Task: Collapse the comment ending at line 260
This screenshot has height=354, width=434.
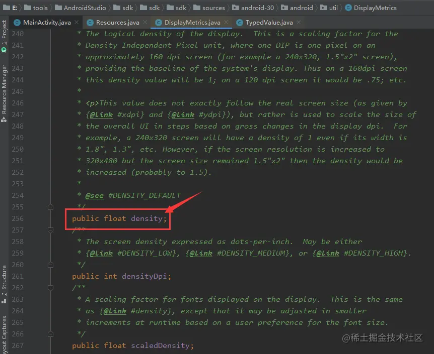Action: click(50, 265)
